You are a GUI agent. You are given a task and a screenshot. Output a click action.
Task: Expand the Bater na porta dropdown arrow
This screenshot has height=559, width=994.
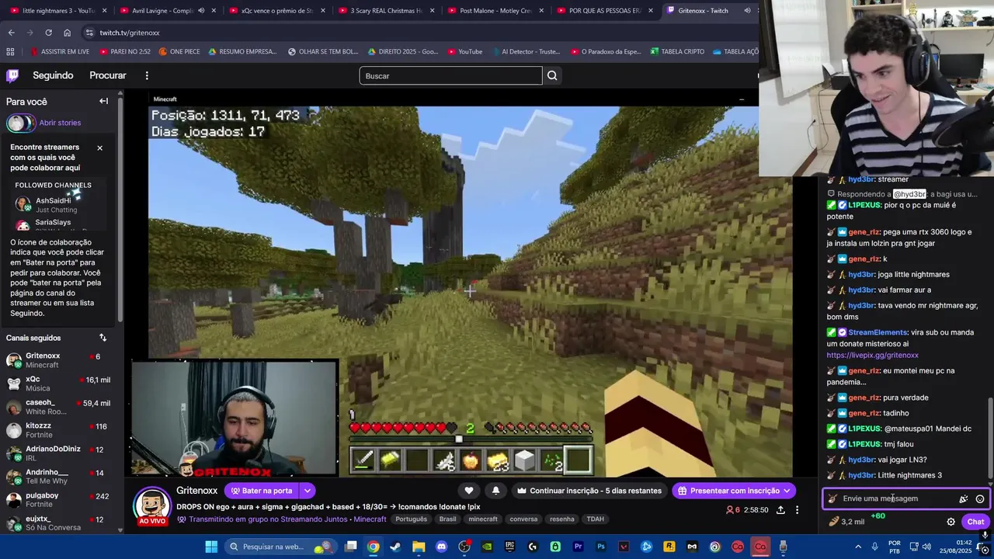[308, 491]
